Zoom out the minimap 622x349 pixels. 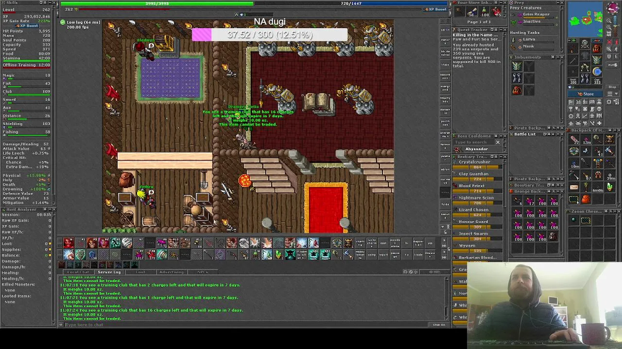pyautogui.click(x=609, y=20)
